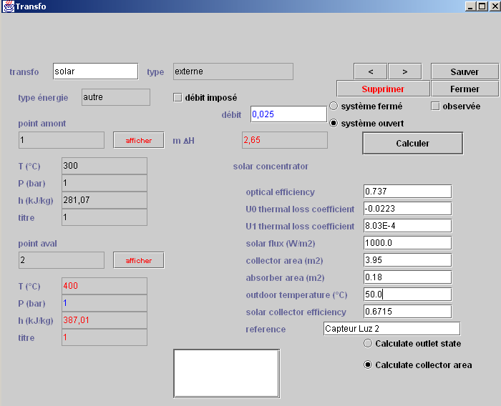Click the type énergie field showing autre
This screenshot has height=406, width=501.
coord(116,97)
